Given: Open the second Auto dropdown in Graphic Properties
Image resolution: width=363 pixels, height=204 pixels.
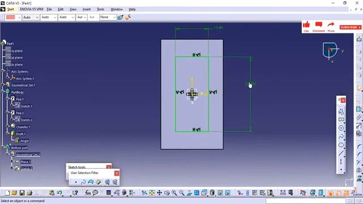Looking at the screenshot, I should point(49,18).
